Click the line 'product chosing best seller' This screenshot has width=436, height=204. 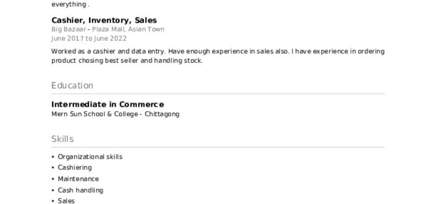click(127, 61)
